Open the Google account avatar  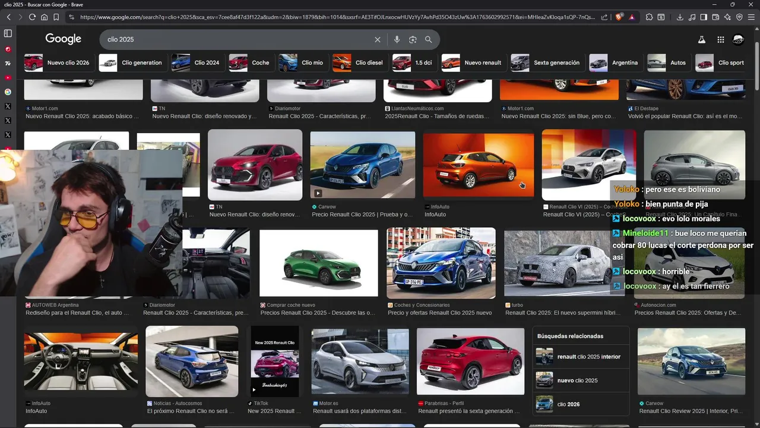click(x=739, y=40)
